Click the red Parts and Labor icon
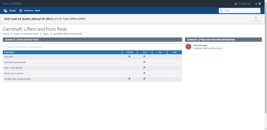Image resolution: width=267 pixels, height=130 pixels. (188, 47)
